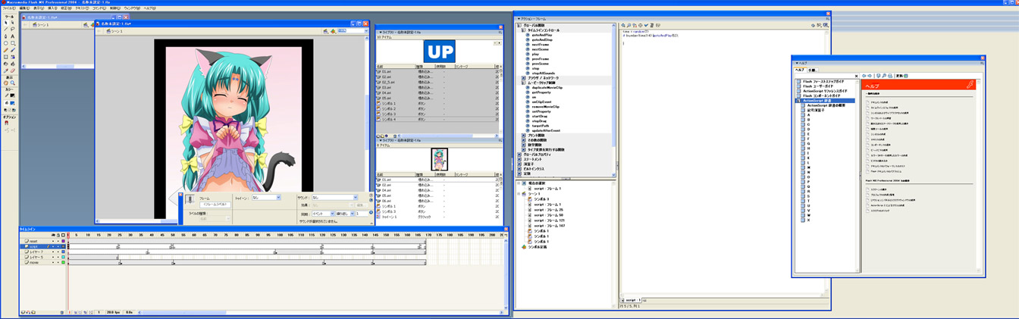Click the Find icon in Actions toolbar
The width and height of the screenshot is (1019, 319).
[x=629, y=25]
